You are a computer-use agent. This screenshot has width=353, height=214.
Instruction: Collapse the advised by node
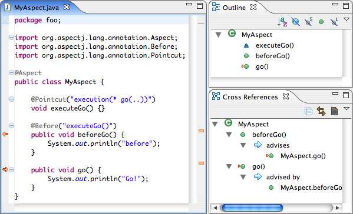pos(243,178)
